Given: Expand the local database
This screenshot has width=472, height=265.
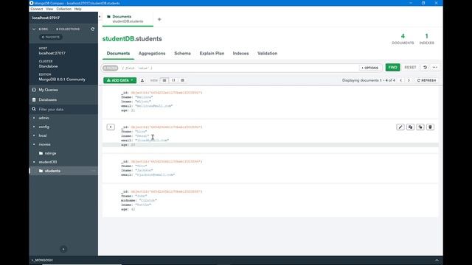Looking at the screenshot, I should coord(34,135).
